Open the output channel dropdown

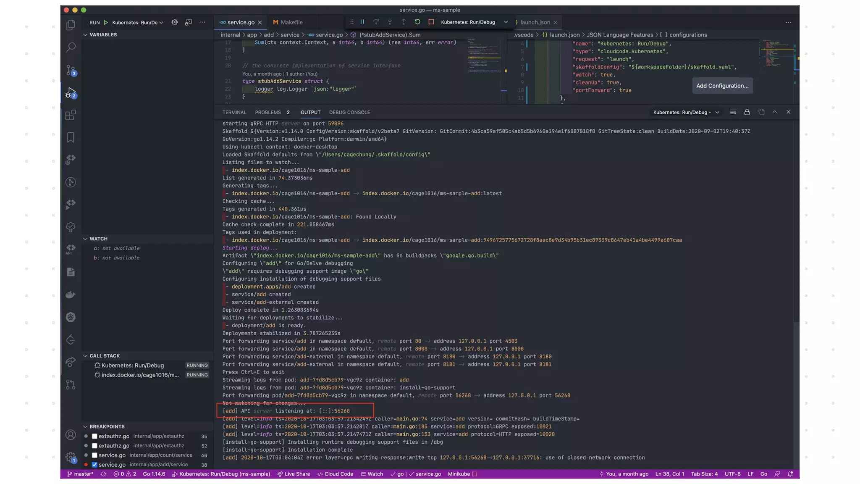pyautogui.click(x=686, y=112)
